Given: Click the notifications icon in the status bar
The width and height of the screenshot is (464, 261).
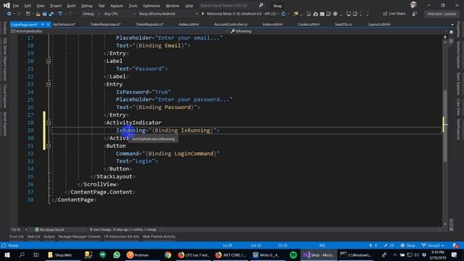Looking at the screenshot, I should 455,246.
